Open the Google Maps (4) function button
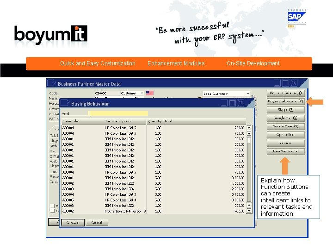 [x=286, y=118]
